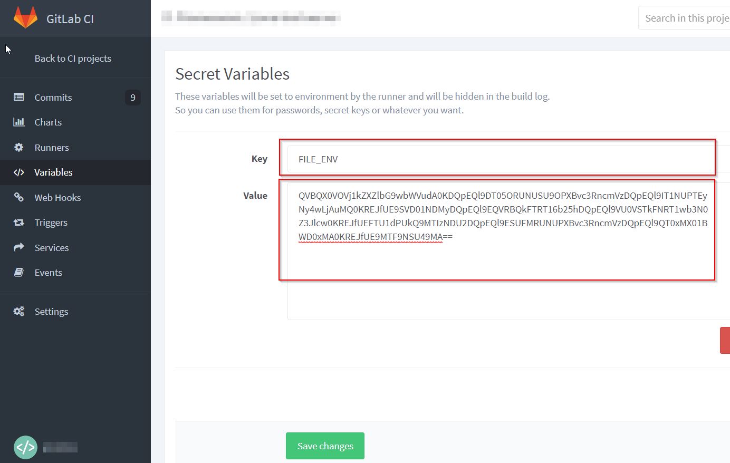730x463 pixels.
Task: Click the user avatar at sidebar bottom
Action: (24, 447)
